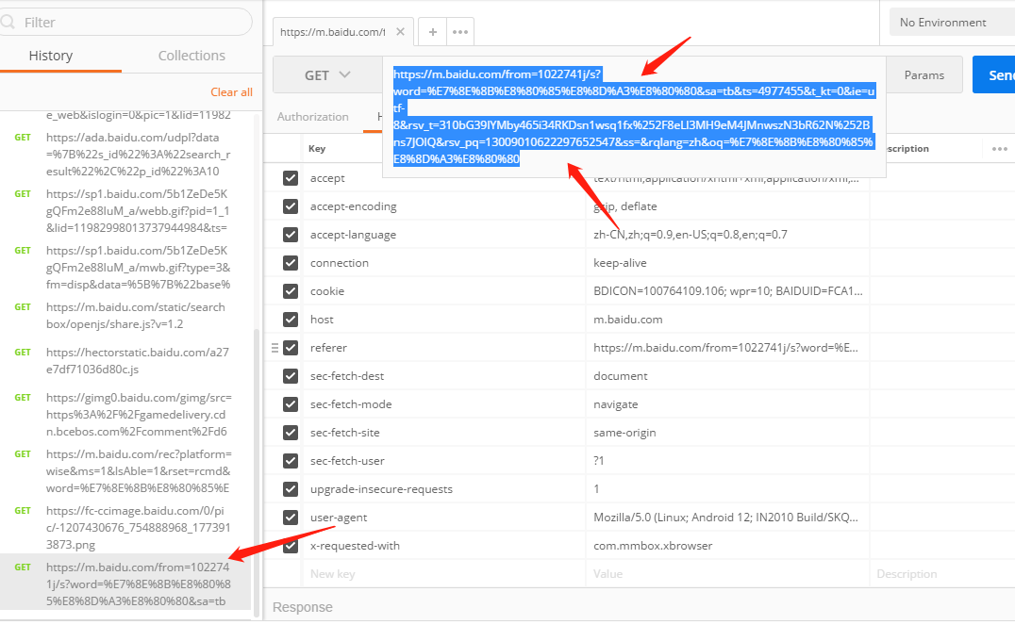Open the Authorization tab
The width and height of the screenshot is (1015, 625).
pyautogui.click(x=312, y=117)
